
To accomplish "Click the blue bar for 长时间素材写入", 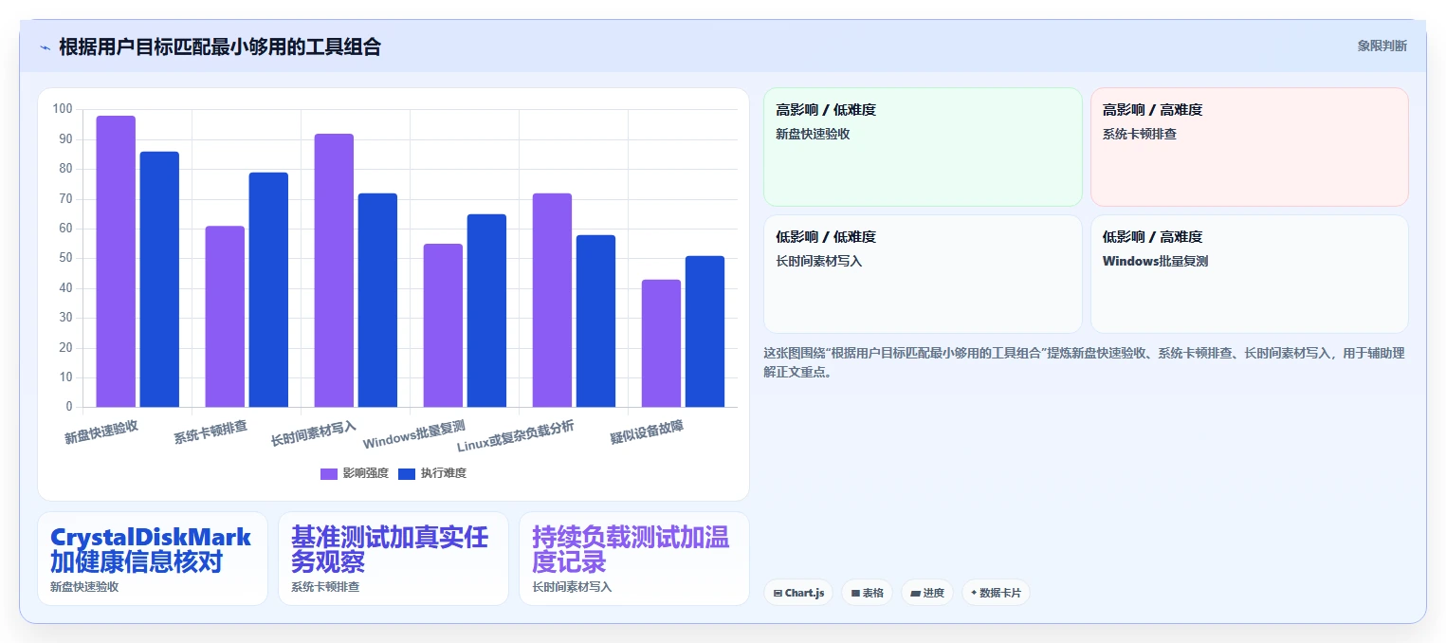I will [377, 301].
